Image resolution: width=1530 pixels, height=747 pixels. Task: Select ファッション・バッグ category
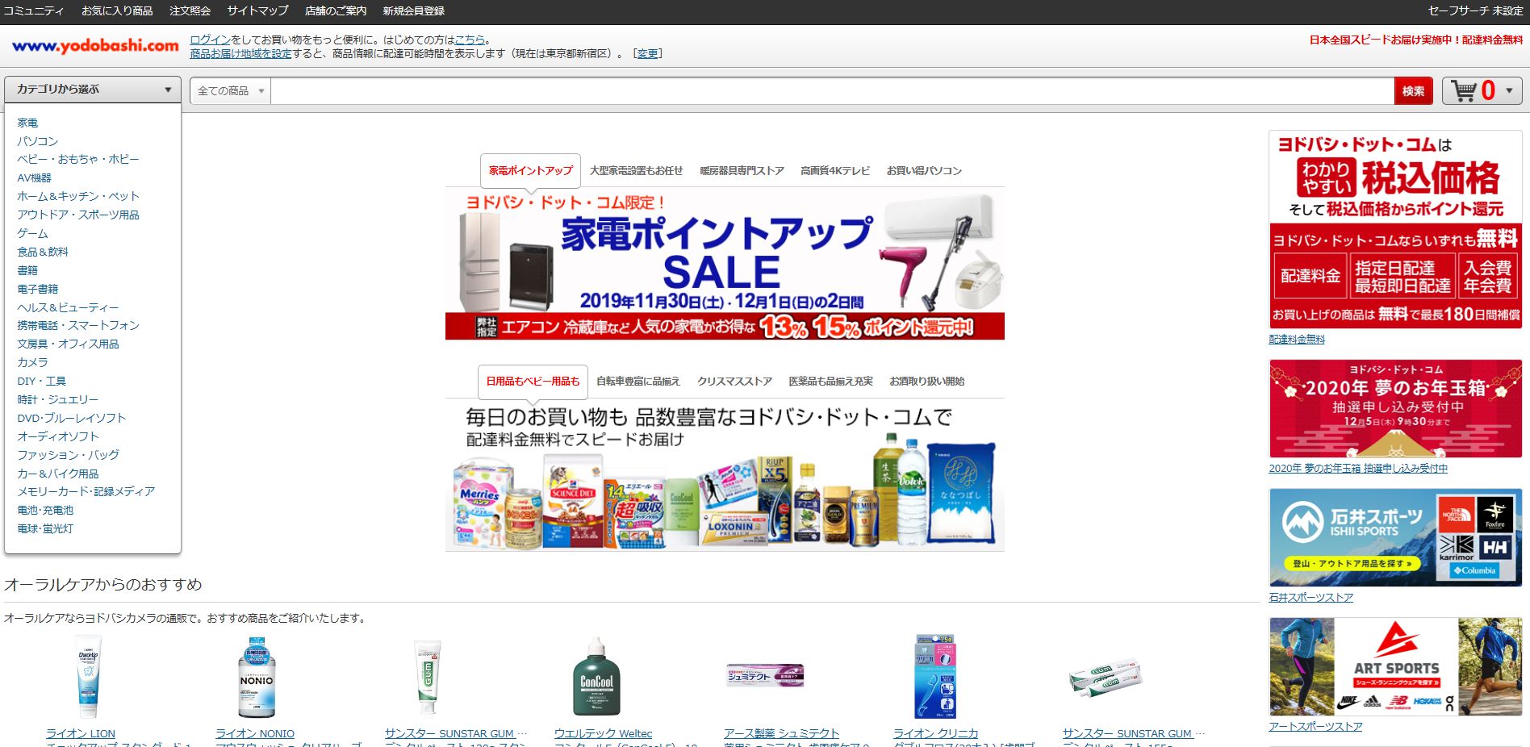coord(69,455)
